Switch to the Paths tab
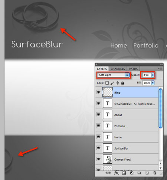 coord(133,69)
